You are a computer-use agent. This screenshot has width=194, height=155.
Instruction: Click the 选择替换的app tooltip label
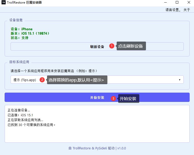click(x=77, y=80)
